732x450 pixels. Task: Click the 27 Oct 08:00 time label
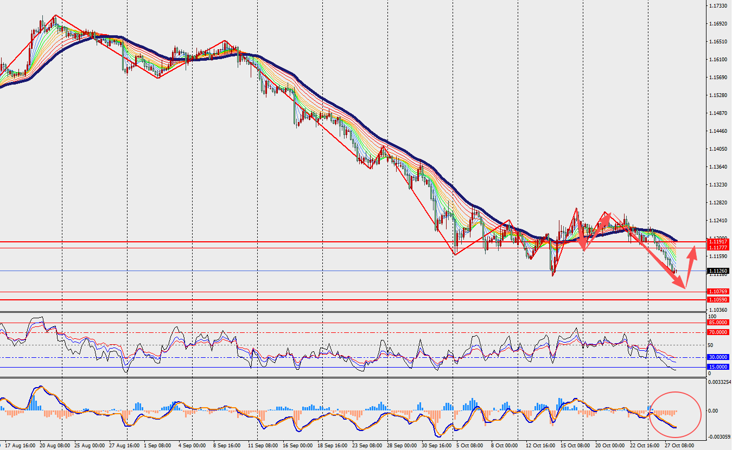pyautogui.click(x=679, y=446)
